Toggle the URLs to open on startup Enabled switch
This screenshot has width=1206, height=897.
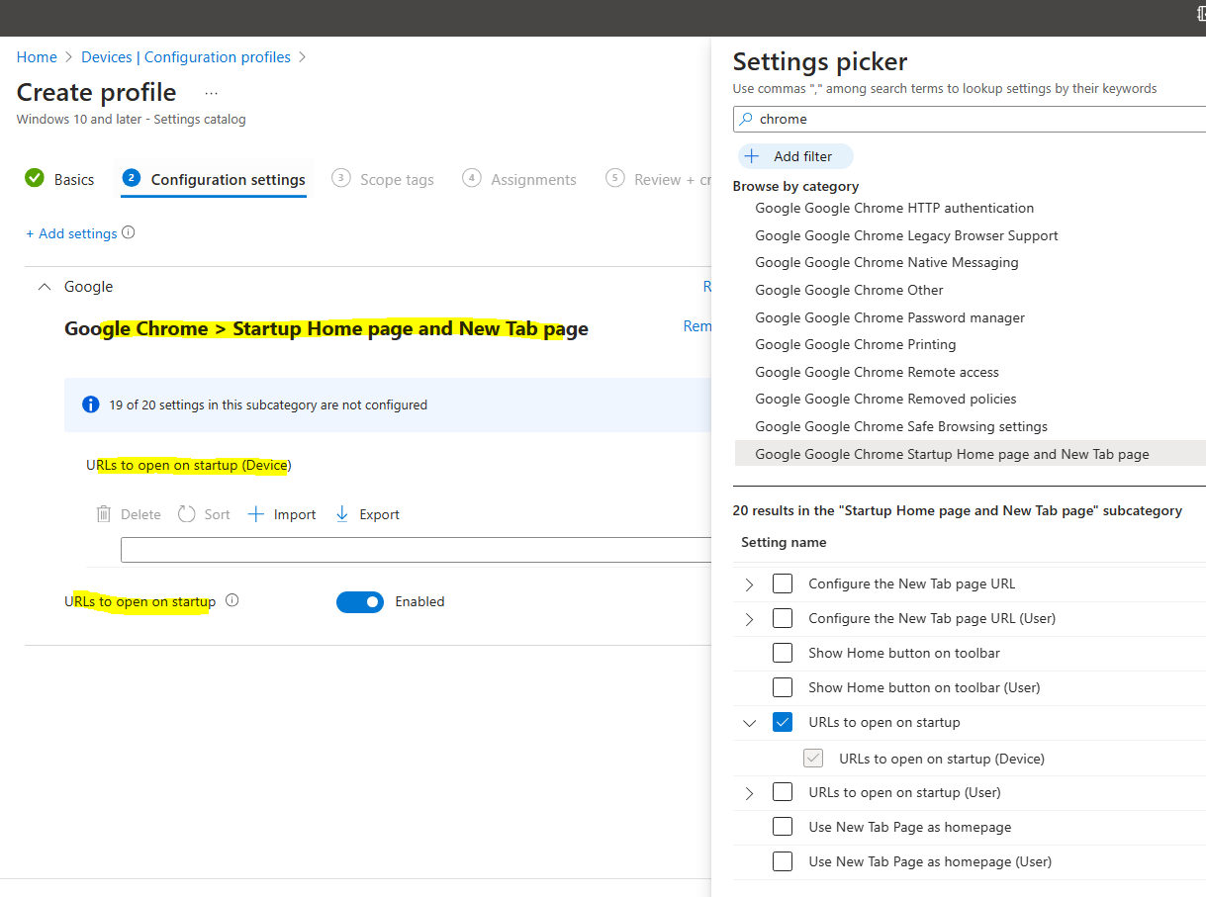[x=360, y=601]
